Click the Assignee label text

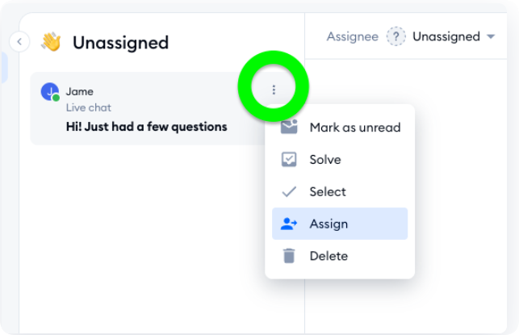[352, 36]
